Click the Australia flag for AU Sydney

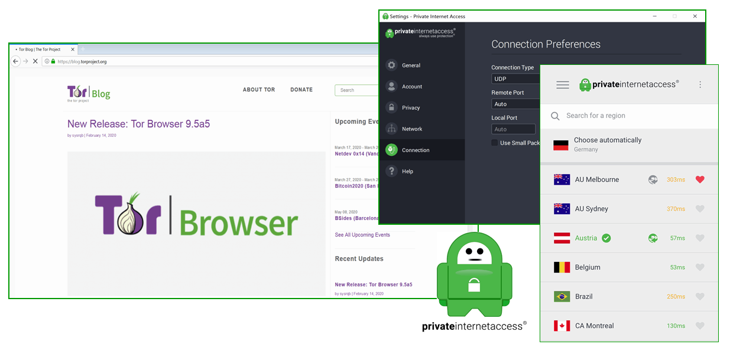click(562, 209)
